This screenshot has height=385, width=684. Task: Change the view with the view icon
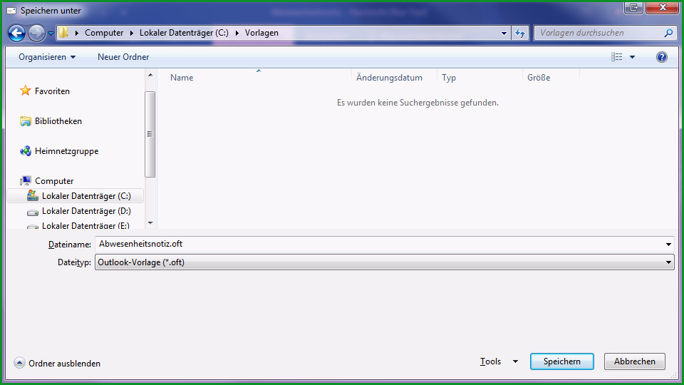[x=616, y=57]
